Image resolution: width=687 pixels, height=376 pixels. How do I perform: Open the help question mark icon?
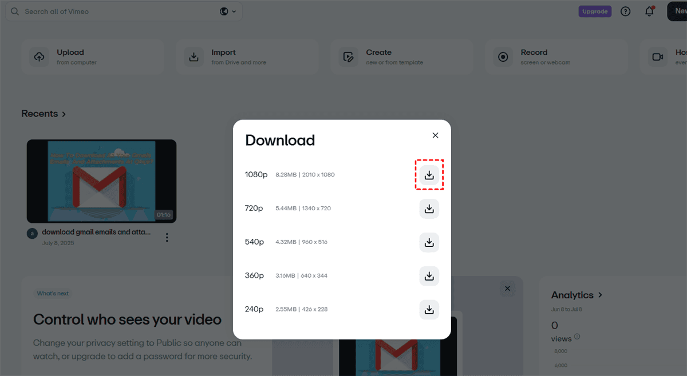coord(625,11)
